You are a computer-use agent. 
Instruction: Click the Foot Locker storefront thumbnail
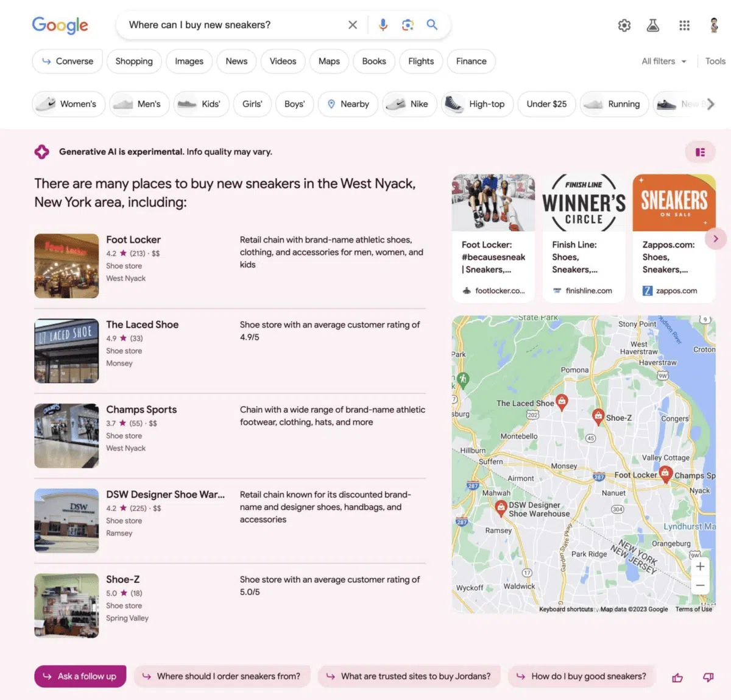coord(66,265)
